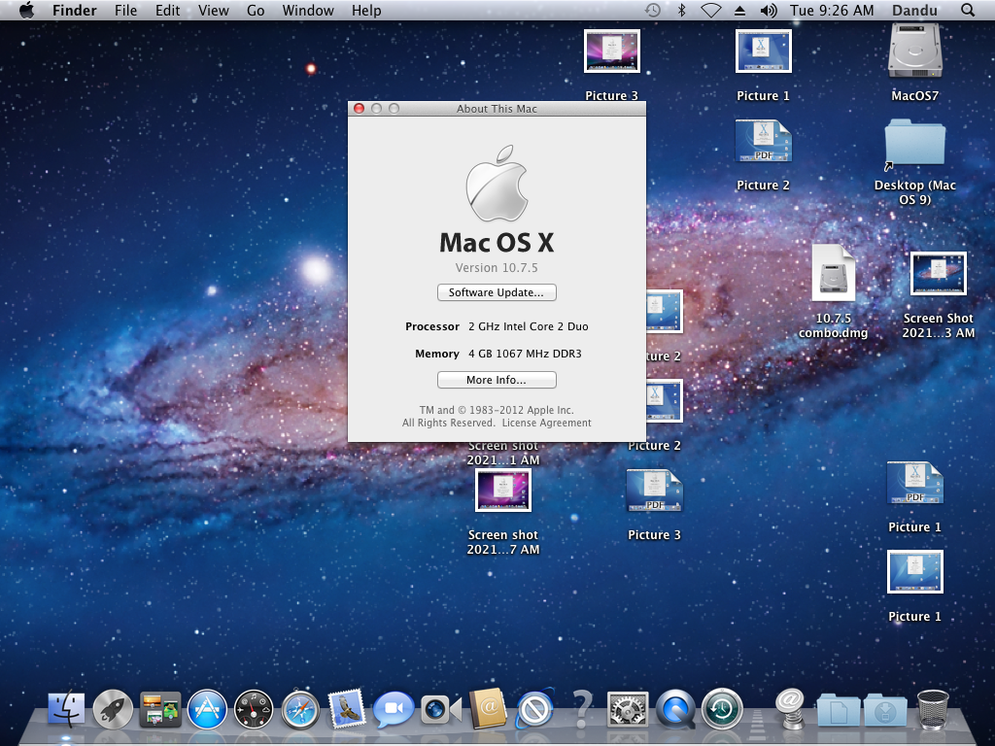Select the Picture 3 PDF file icon
The image size is (995, 746).
[x=654, y=491]
